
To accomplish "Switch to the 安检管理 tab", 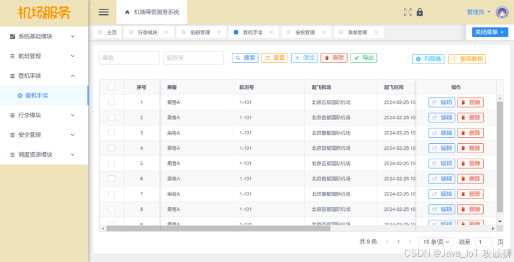I will coord(305,33).
